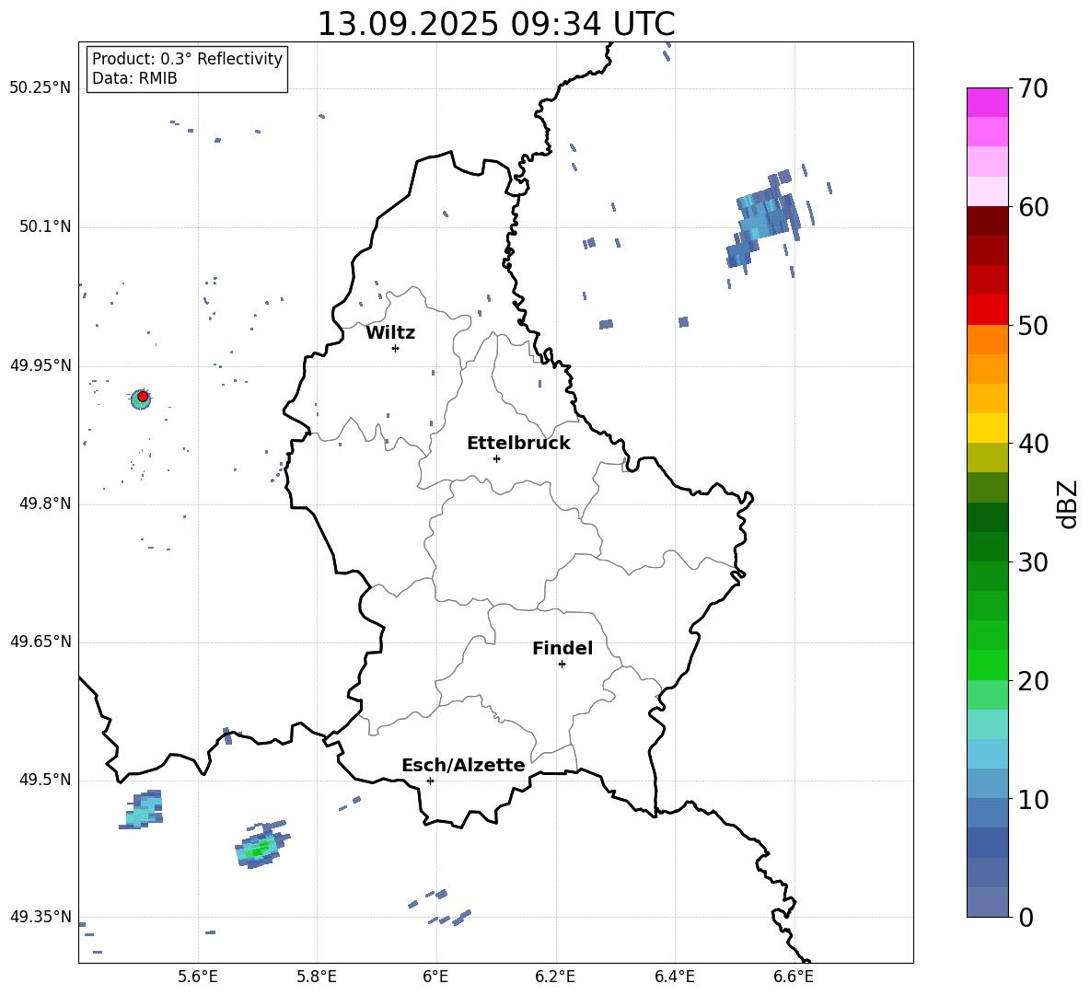Click the dBZ colorbar axis label

[1067, 503]
